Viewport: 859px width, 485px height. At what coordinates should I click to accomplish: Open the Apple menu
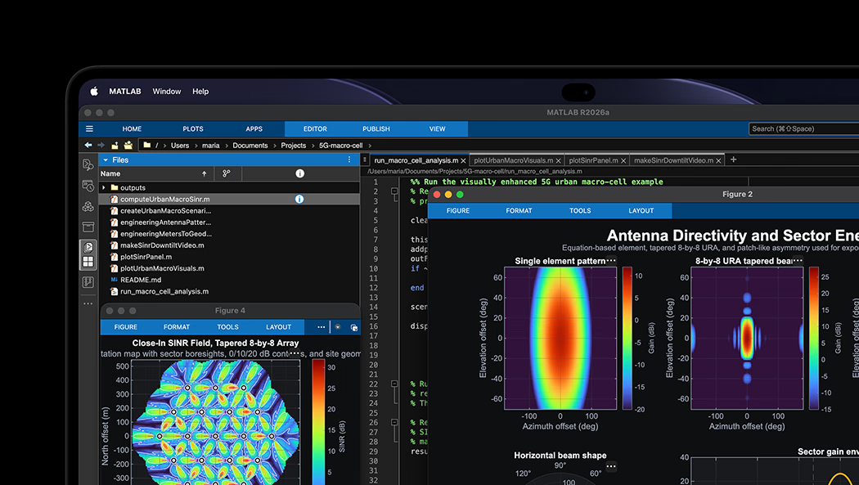tap(94, 92)
